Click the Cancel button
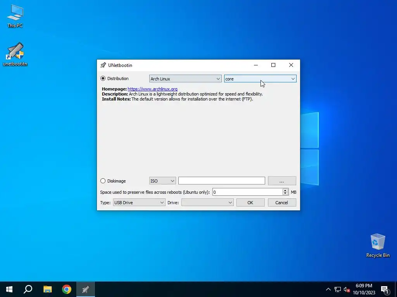Screen dimensions: 397x297 (282, 203)
